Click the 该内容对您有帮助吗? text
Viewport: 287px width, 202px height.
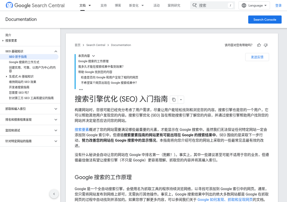pos(239,45)
